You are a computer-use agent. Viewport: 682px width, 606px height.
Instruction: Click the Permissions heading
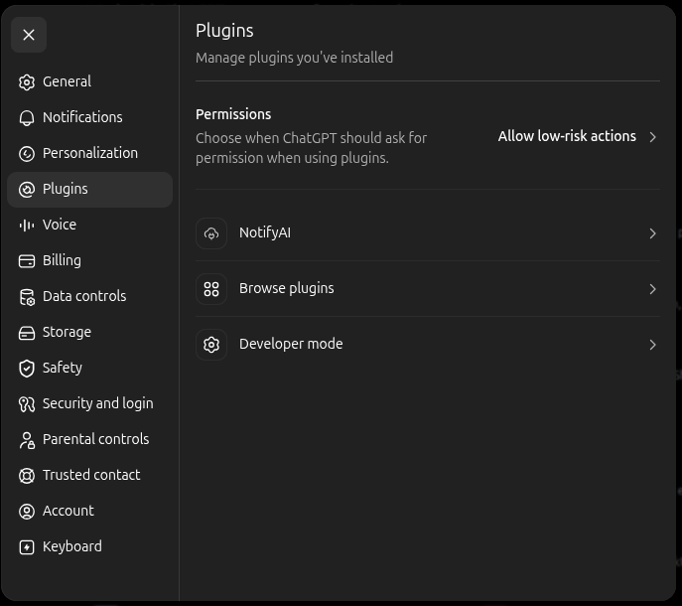[233, 114]
